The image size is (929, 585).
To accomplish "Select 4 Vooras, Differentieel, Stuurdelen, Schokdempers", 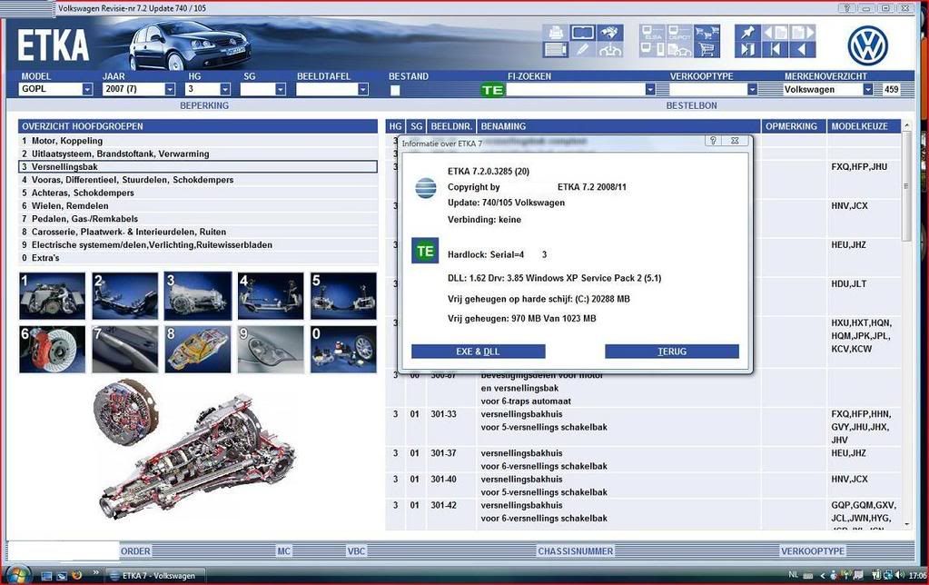I will pyautogui.click(x=198, y=180).
